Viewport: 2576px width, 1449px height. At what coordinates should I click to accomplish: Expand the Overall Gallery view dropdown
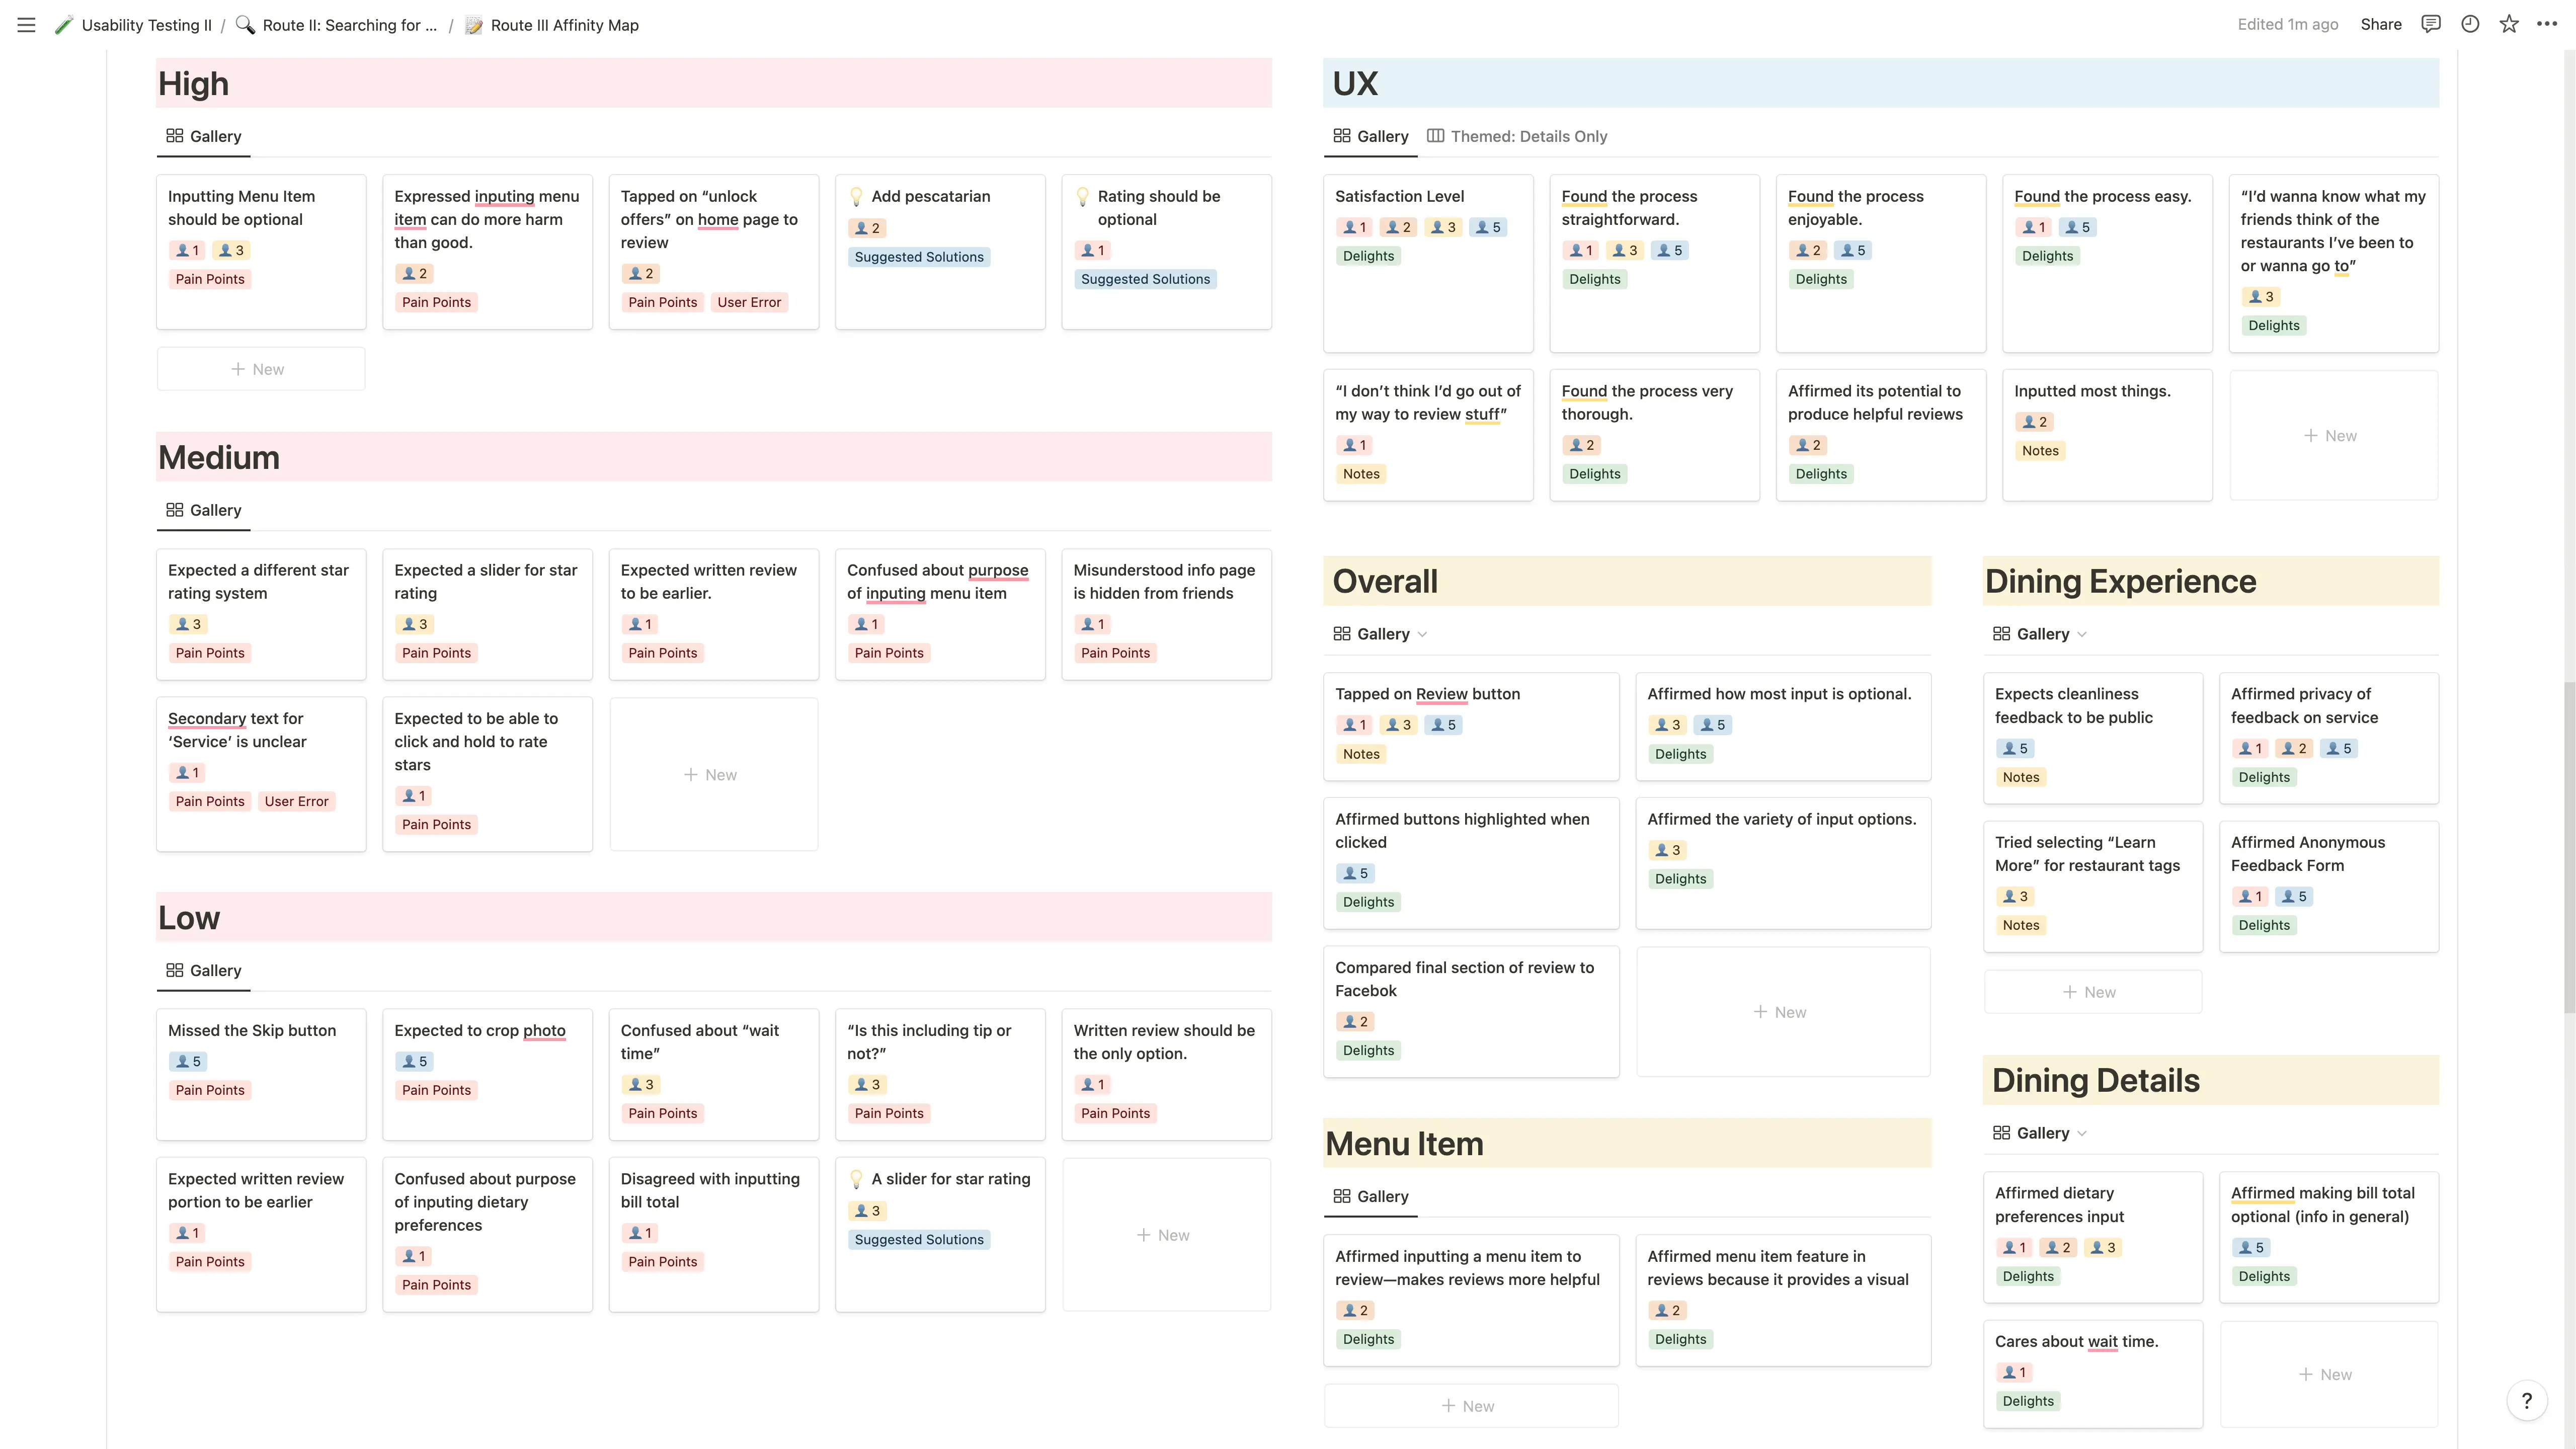(1422, 634)
